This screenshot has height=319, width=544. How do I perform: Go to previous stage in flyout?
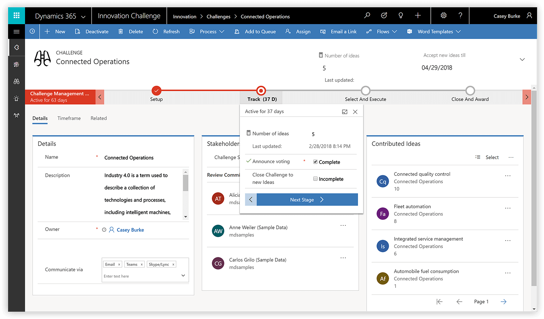251,200
